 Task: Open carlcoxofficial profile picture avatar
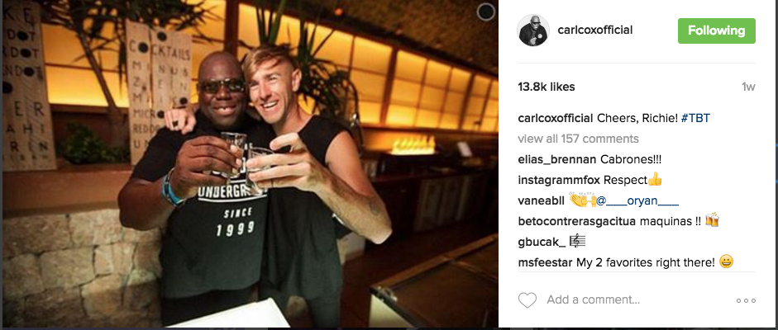tap(534, 31)
